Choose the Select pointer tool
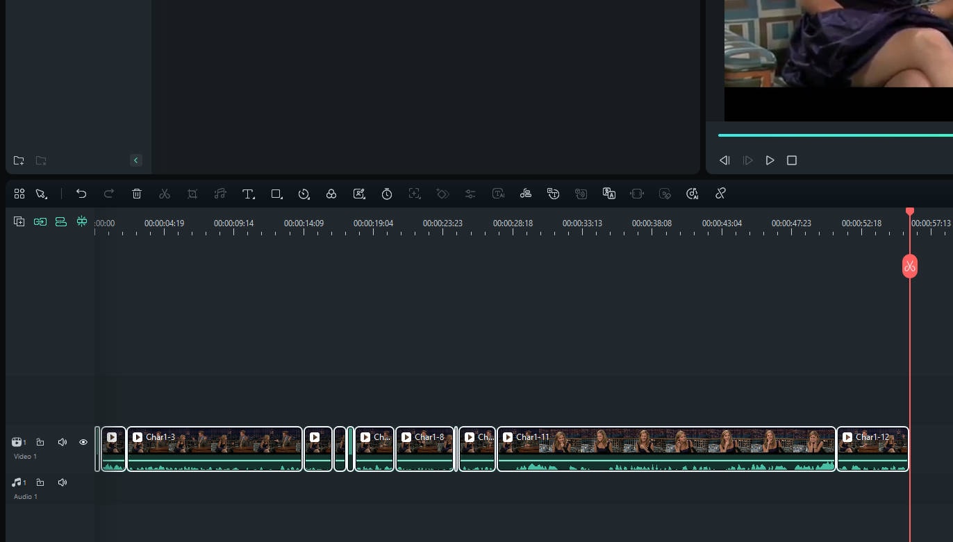 [42, 194]
